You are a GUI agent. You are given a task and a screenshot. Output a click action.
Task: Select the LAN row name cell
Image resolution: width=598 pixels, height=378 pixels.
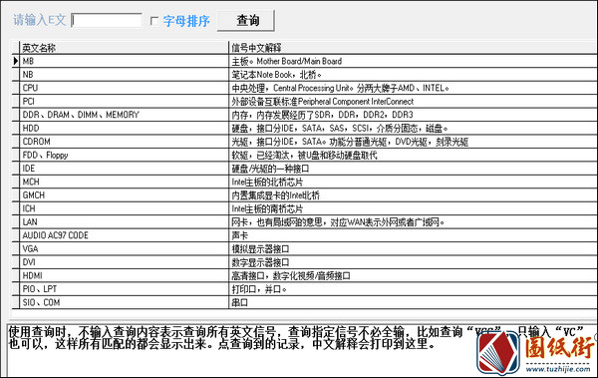pos(124,221)
